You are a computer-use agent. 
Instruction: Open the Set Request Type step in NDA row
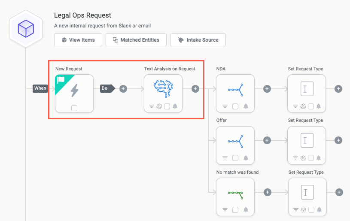click(307, 89)
